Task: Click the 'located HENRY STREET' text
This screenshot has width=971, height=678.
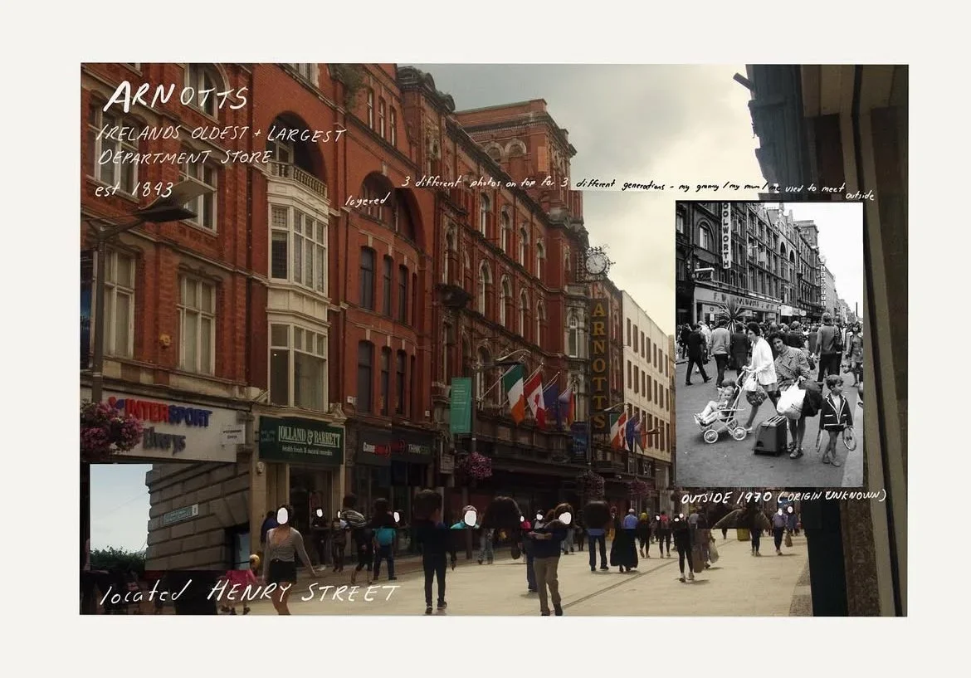Action: point(249,593)
